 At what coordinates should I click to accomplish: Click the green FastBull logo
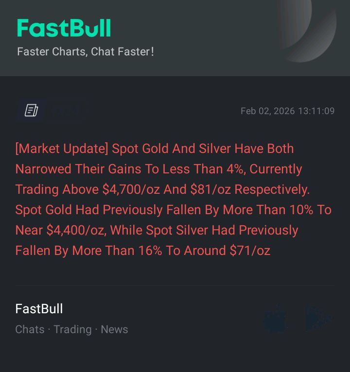[x=64, y=28]
